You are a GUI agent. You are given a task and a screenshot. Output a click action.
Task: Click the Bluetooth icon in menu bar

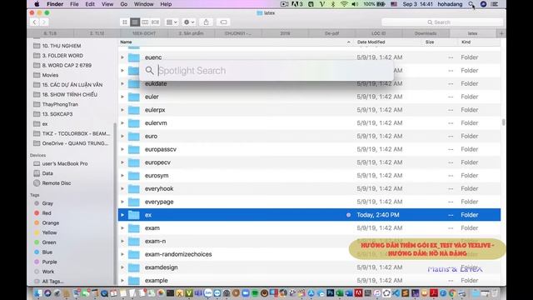pyautogui.click(x=333, y=4)
